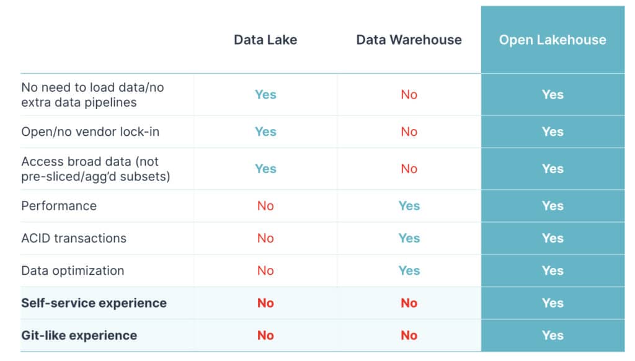This screenshot has height=361, width=635.
Task: Select the 'No need to load data' row label
Action: click(92, 95)
